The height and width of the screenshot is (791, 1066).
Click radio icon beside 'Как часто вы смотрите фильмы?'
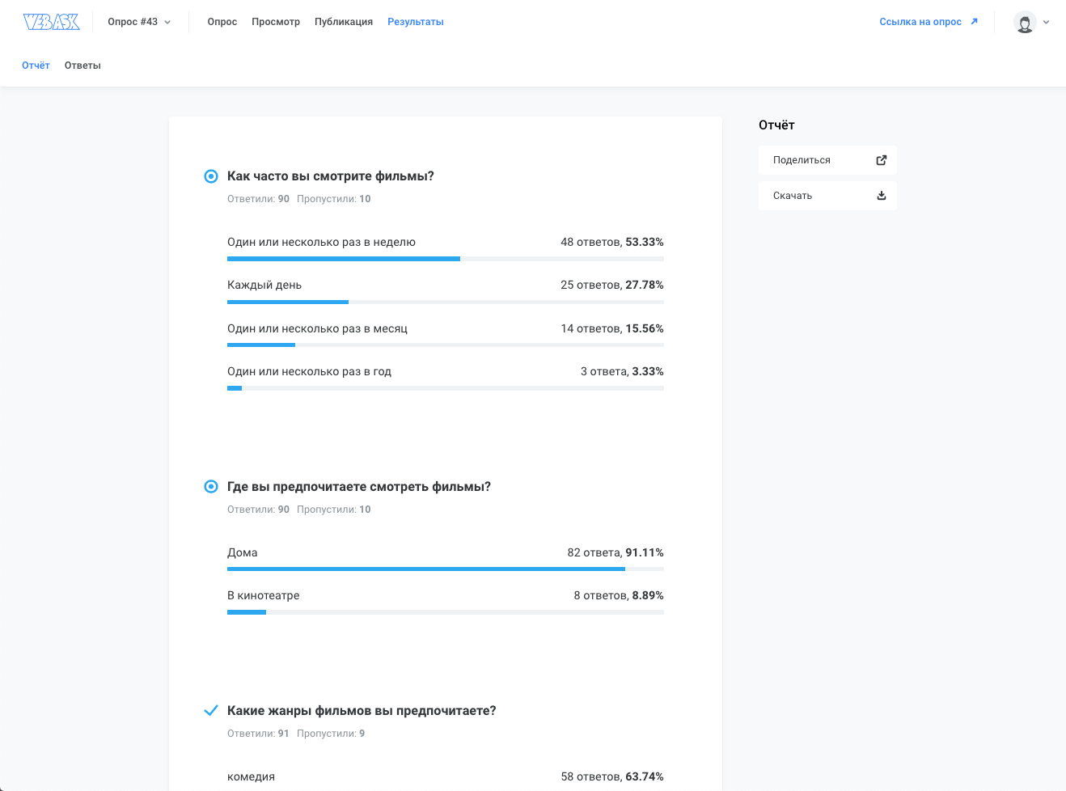click(211, 176)
